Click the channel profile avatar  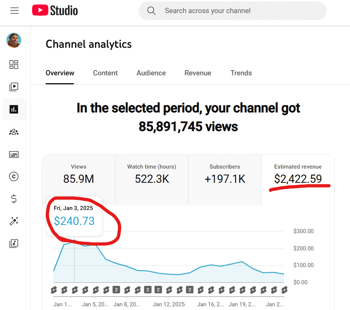coord(14,40)
